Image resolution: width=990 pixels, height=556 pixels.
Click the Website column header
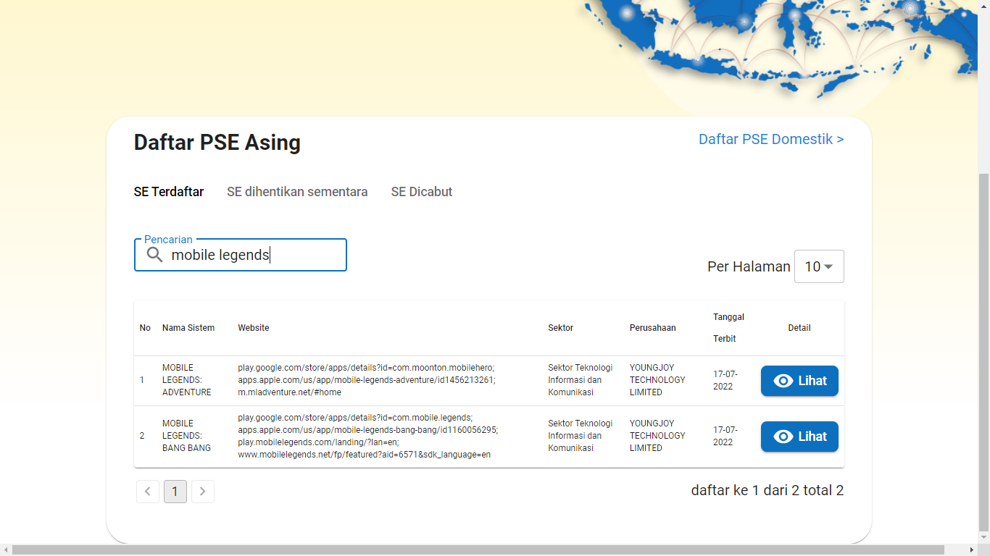(254, 328)
